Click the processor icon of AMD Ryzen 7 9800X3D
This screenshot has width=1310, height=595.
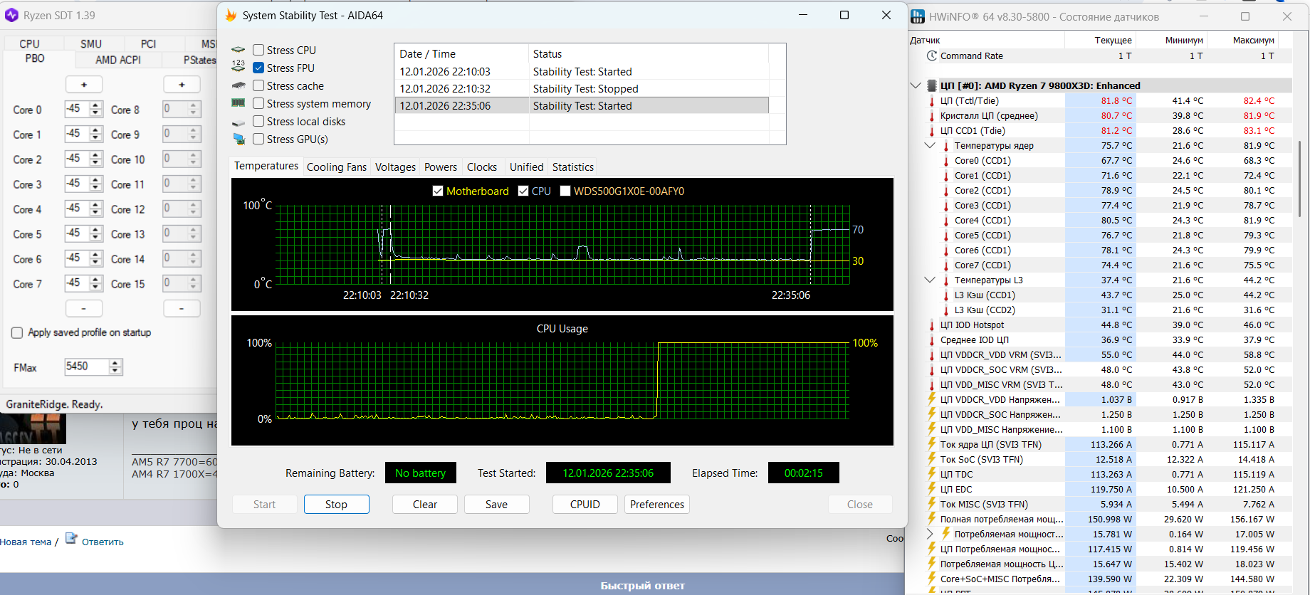(x=931, y=85)
